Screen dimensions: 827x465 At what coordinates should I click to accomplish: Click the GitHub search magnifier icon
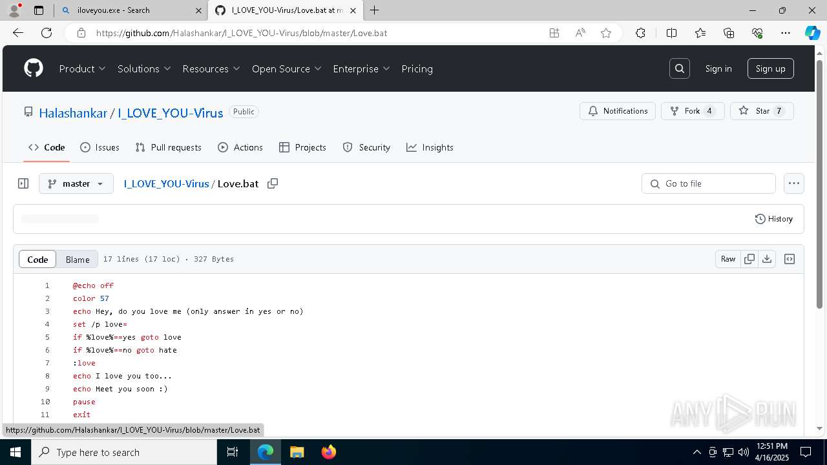click(x=680, y=68)
